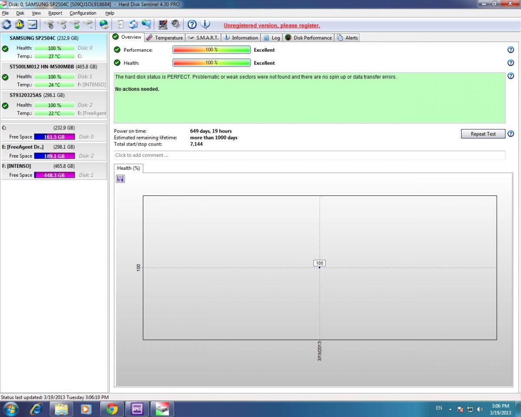Click the 161.5 GB free space bar

[x=54, y=137]
